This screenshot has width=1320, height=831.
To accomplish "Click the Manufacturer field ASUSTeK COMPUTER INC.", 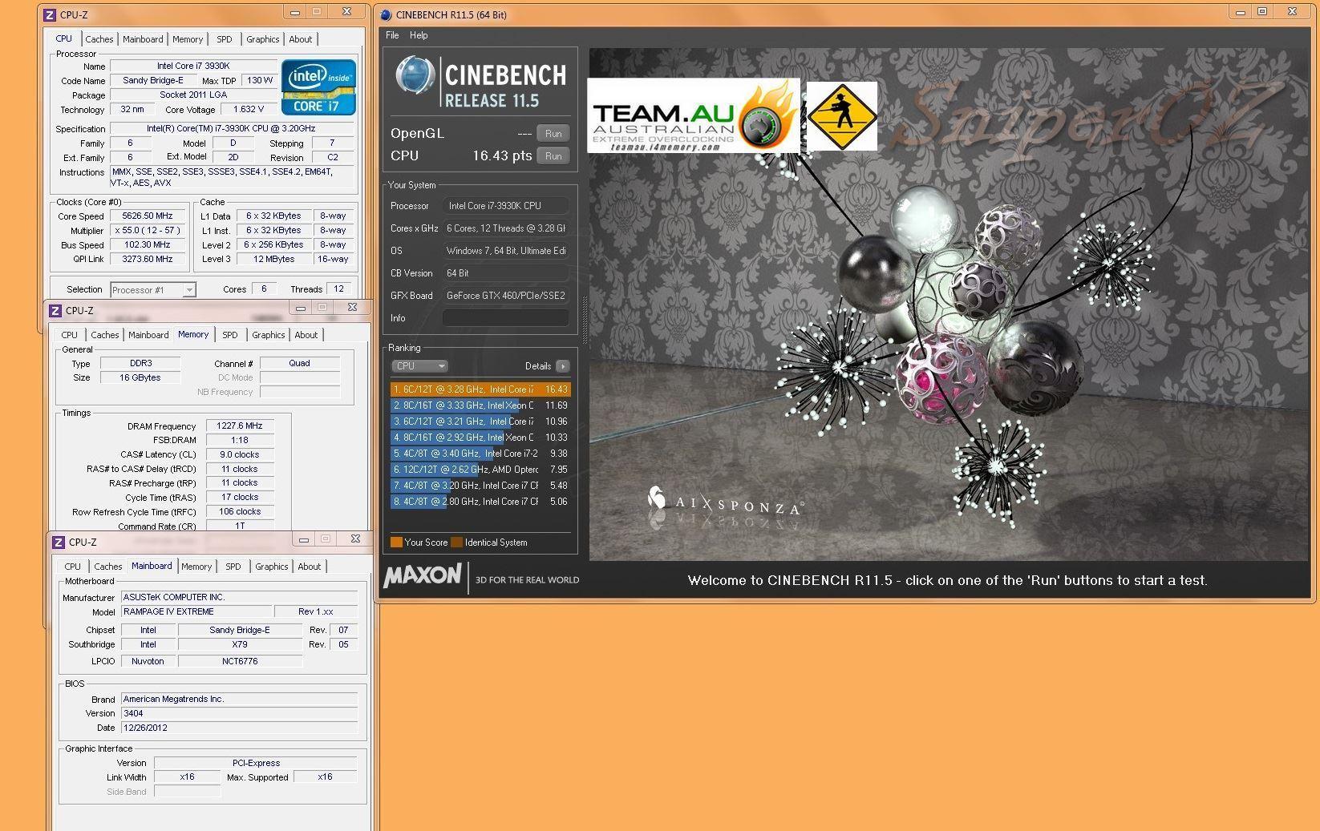I will (239, 597).
